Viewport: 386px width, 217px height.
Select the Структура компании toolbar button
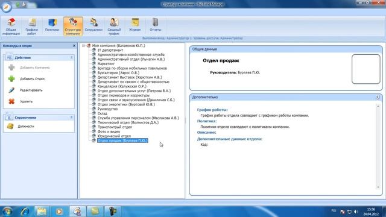(x=73, y=27)
